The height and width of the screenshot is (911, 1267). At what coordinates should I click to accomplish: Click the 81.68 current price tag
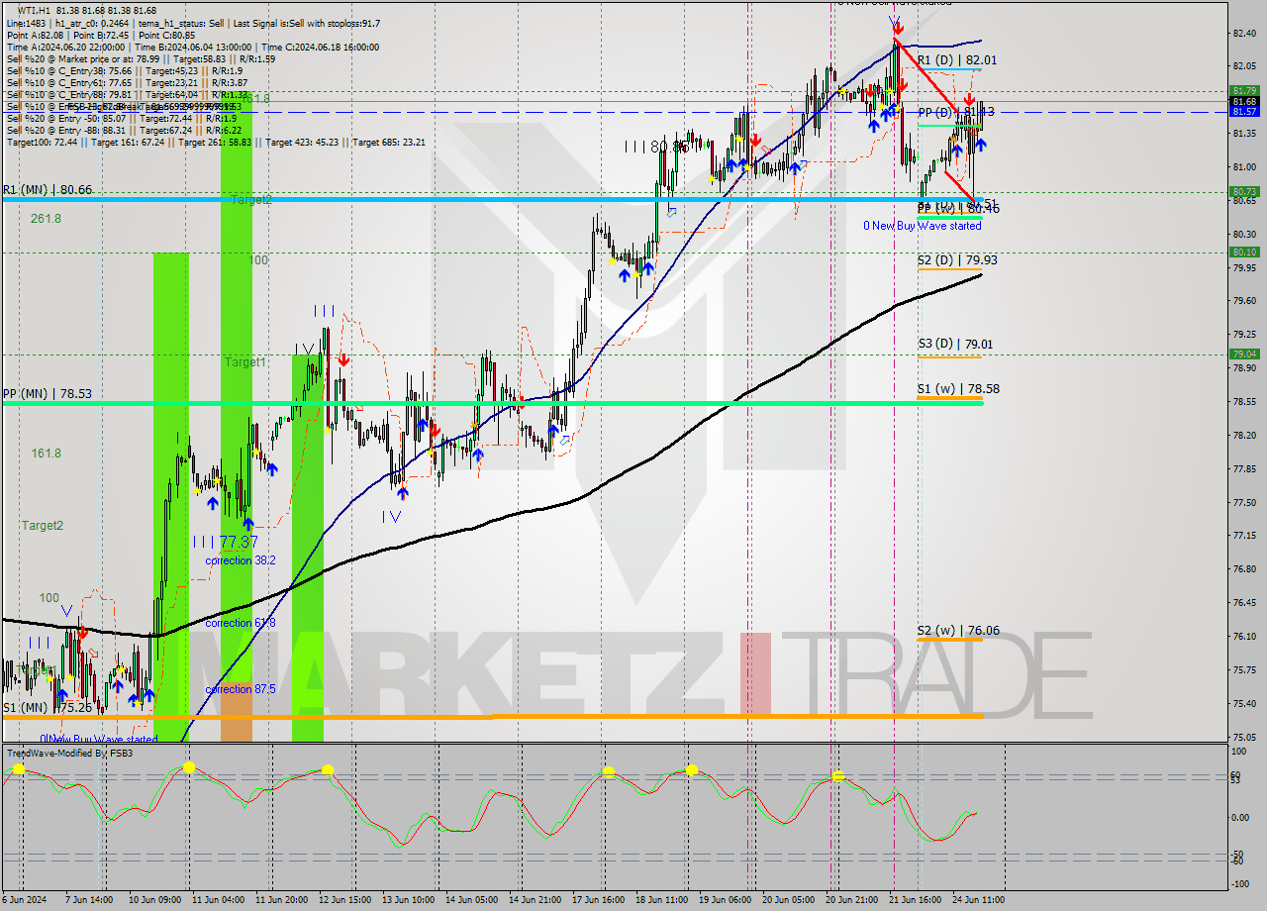(1244, 101)
